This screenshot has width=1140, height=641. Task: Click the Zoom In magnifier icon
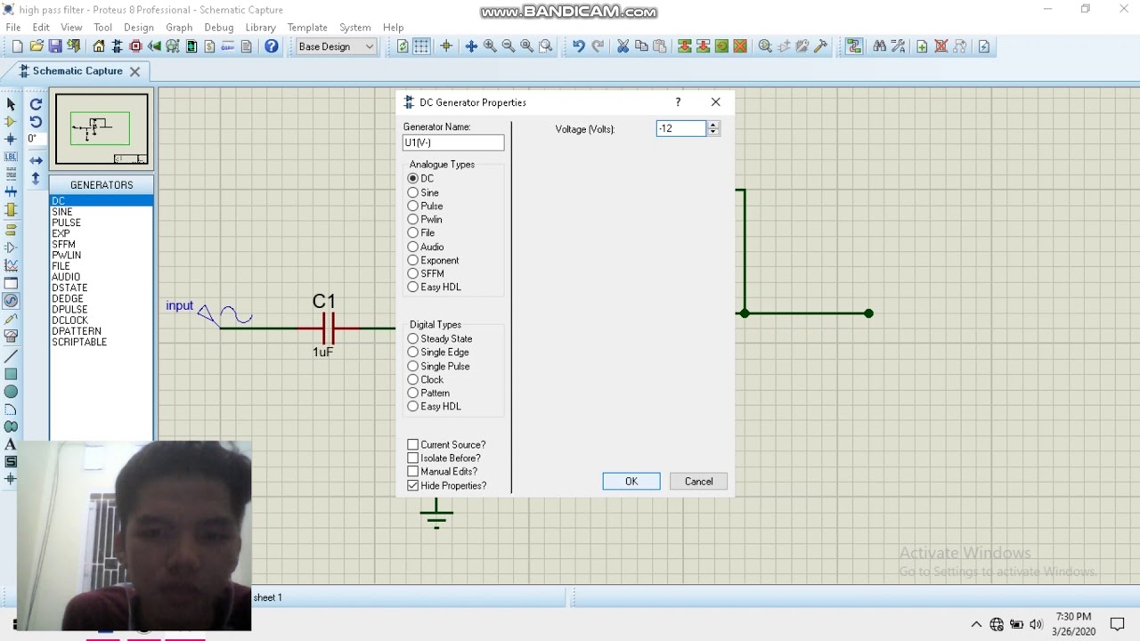(490, 46)
